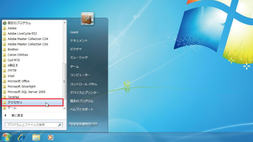Open 既定のプログラム in right pane
Screen dimensions: 253x142
click(82, 101)
